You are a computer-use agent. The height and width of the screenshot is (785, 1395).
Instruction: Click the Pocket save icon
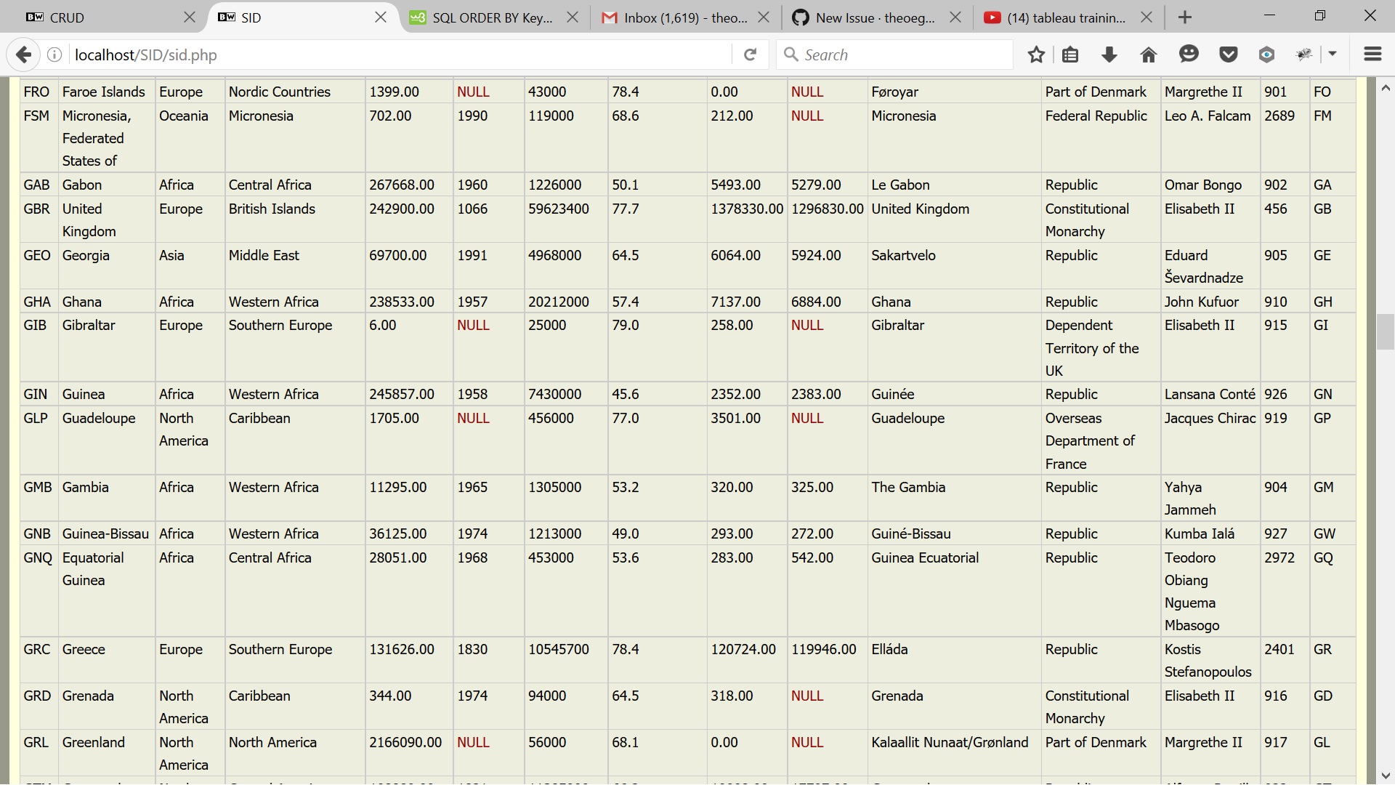pos(1229,55)
